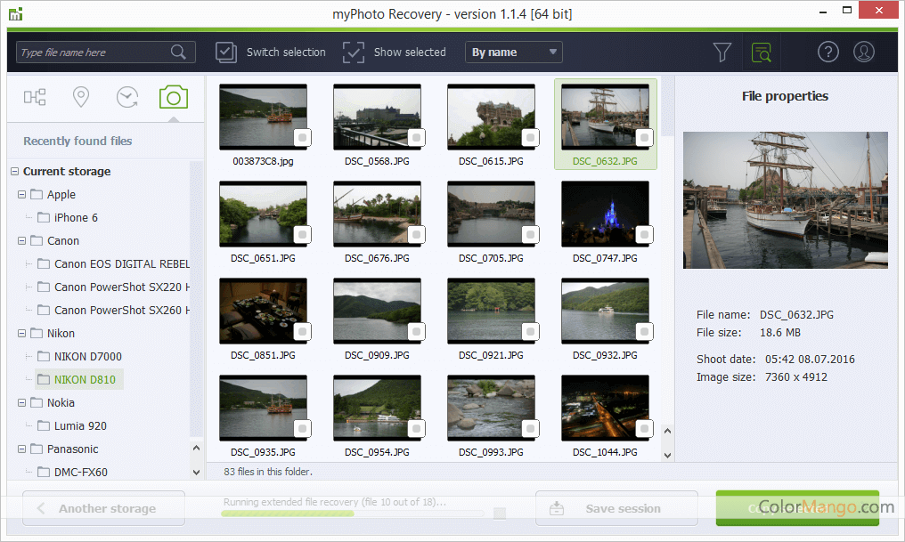Switch to location pin view tab
This screenshot has width=905, height=542.
[x=81, y=97]
